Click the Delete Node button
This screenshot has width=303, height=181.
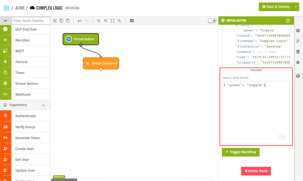tap(256, 171)
